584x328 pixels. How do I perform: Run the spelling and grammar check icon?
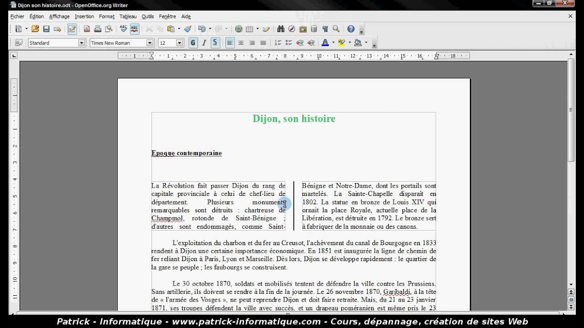click(123, 29)
